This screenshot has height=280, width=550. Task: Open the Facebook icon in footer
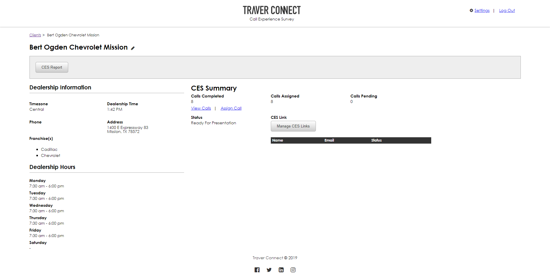click(x=257, y=270)
